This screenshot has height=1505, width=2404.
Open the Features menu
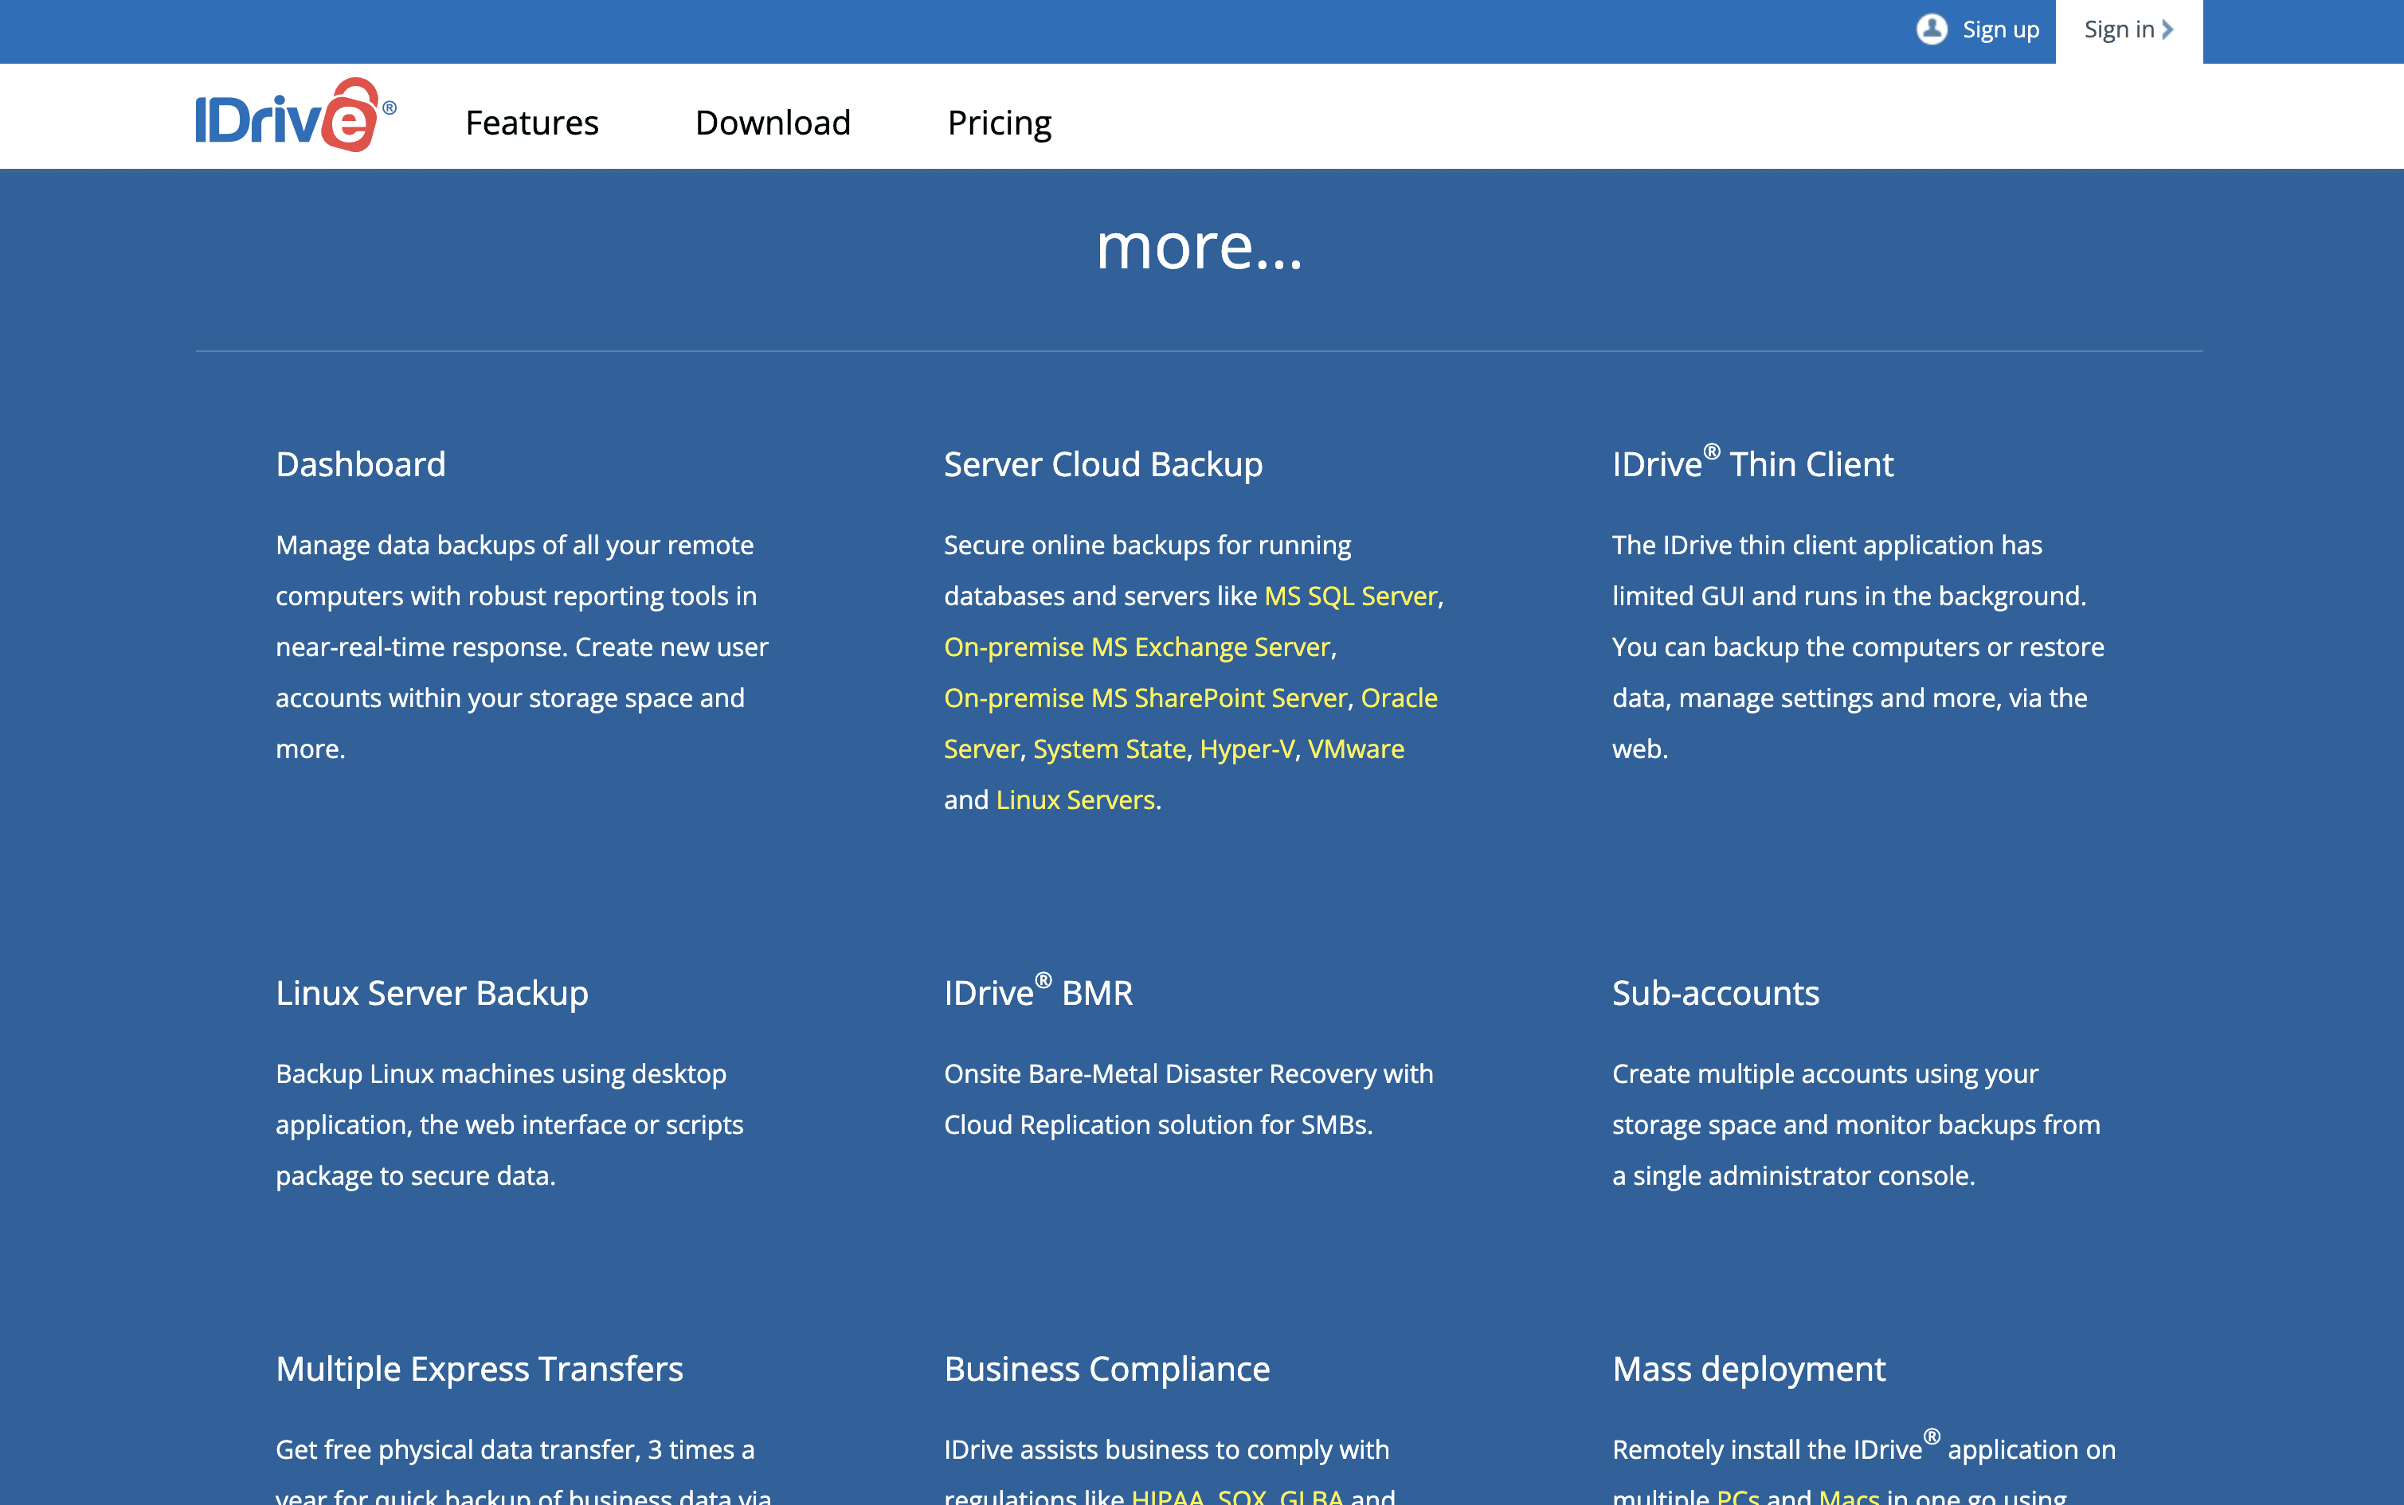pos(531,123)
